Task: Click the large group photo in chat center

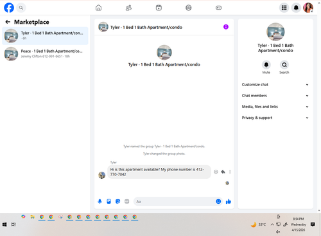Action: coord(164,52)
